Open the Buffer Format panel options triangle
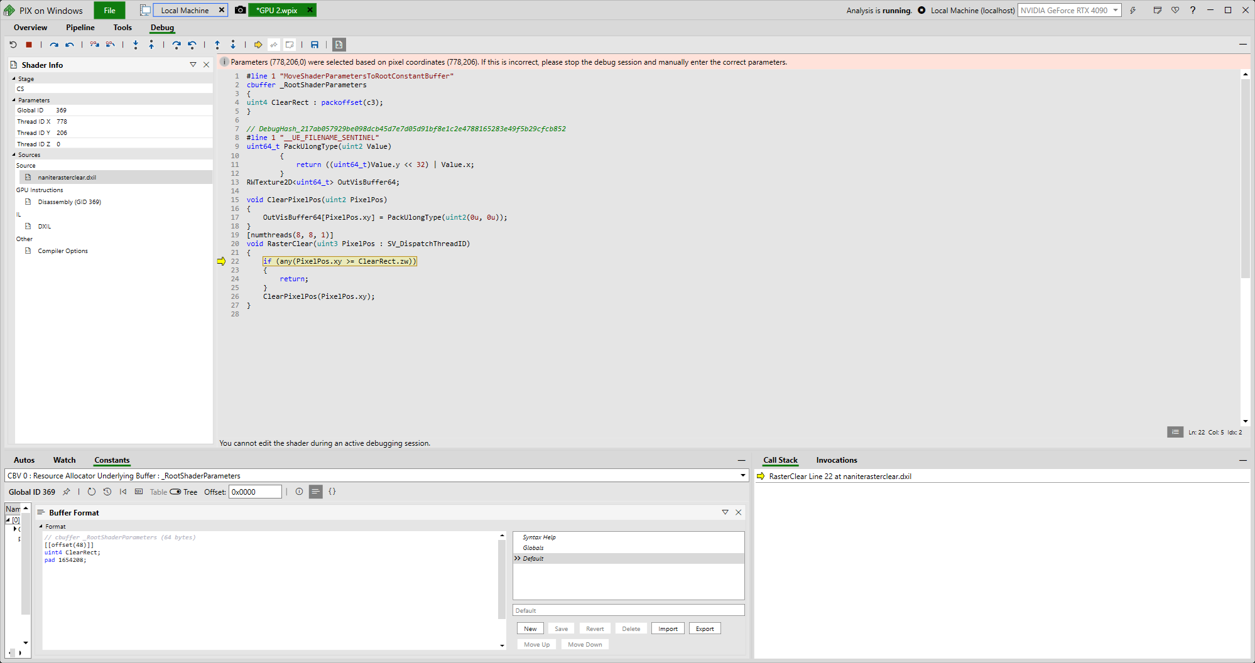The image size is (1255, 663). click(725, 512)
